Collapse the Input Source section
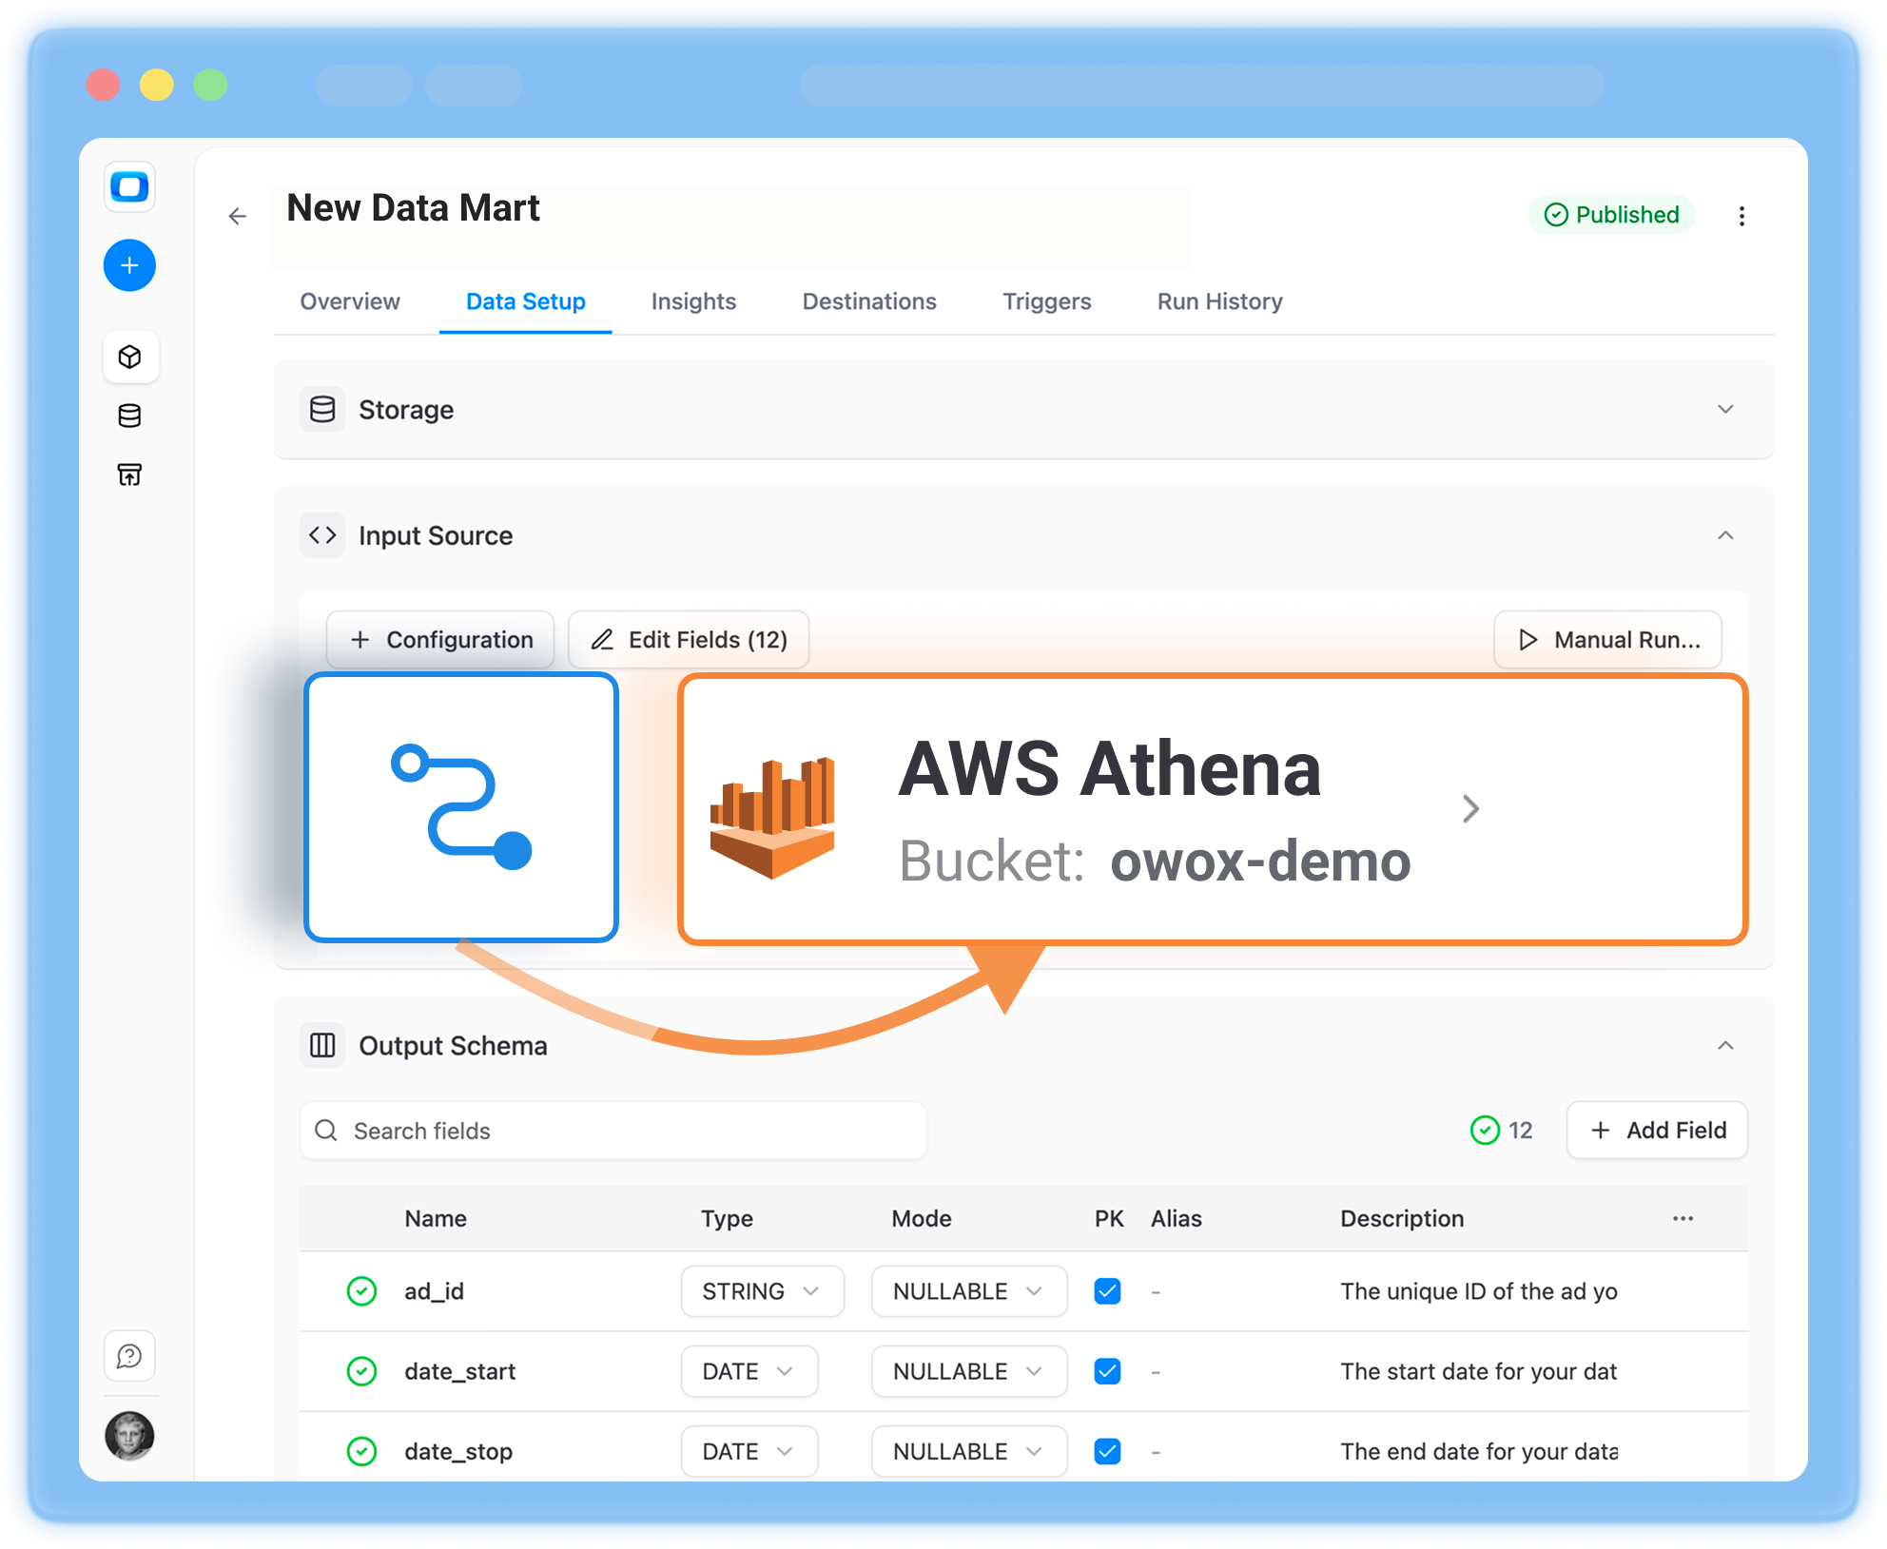The height and width of the screenshot is (1549, 1887). [1726, 535]
